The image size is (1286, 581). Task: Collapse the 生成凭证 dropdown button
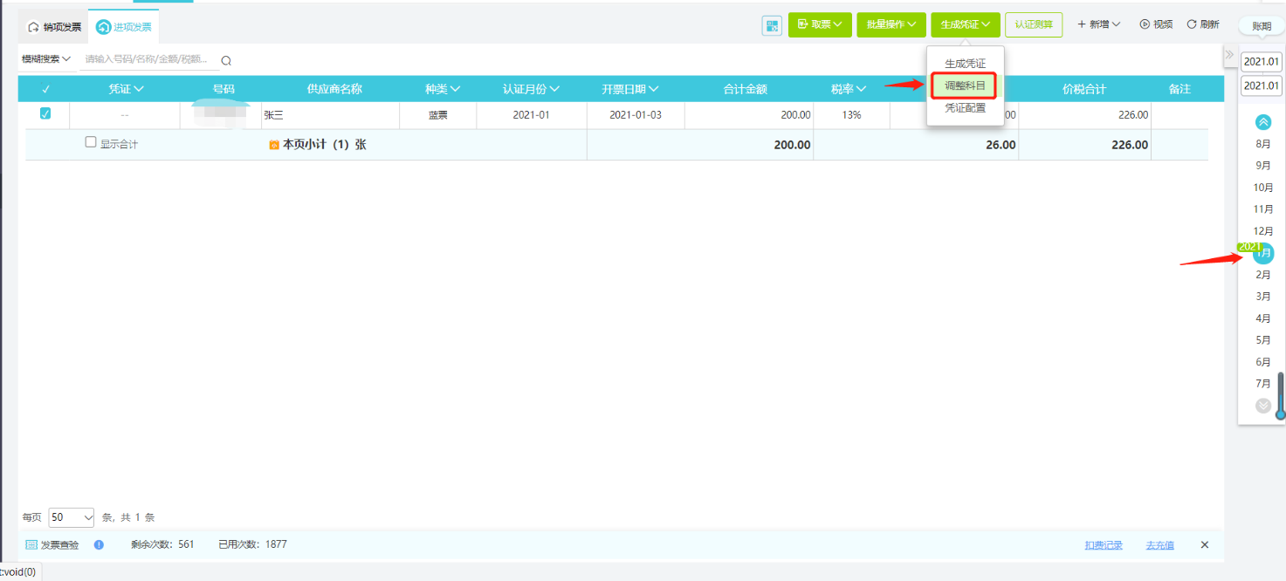click(965, 24)
